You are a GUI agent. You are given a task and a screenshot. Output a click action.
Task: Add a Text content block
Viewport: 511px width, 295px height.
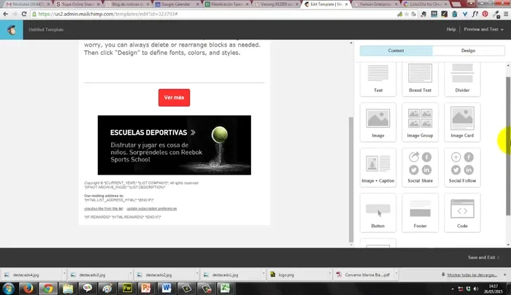coord(378,79)
